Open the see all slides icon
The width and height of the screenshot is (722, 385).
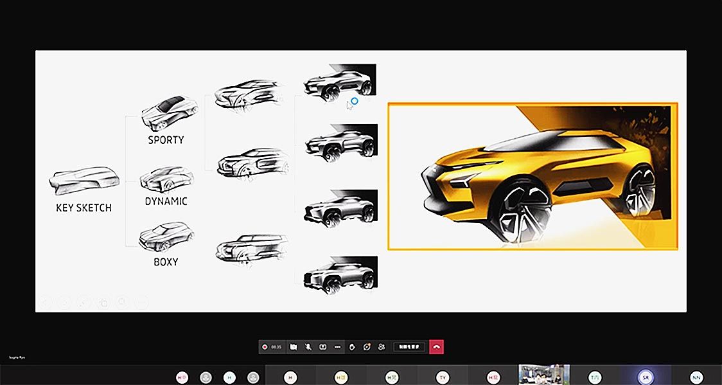point(103,301)
